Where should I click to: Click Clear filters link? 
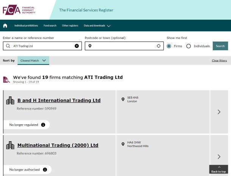click(x=219, y=60)
